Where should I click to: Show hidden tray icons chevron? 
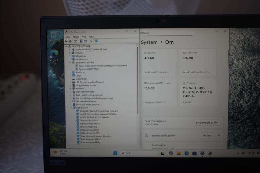tap(238, 154)
